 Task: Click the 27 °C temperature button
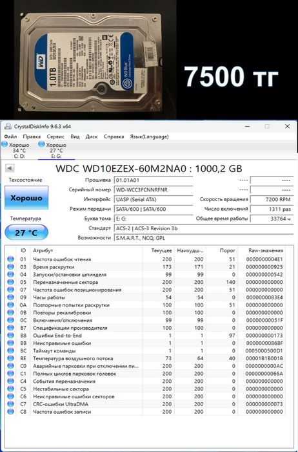click(x=26, y=232)
